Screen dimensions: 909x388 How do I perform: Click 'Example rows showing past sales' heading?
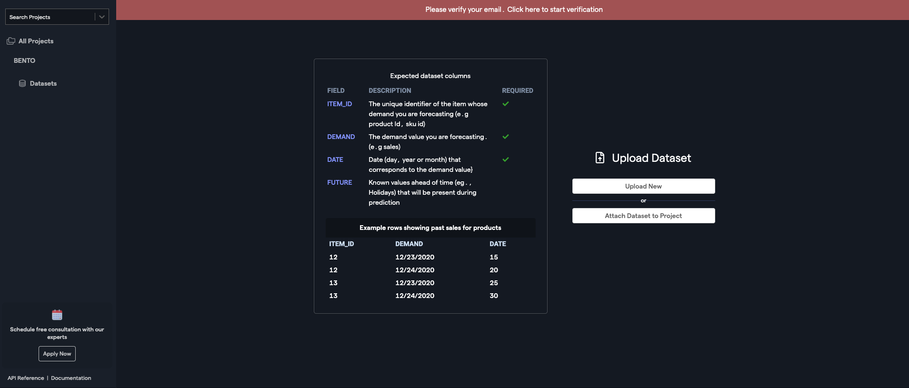click(430, 228)
